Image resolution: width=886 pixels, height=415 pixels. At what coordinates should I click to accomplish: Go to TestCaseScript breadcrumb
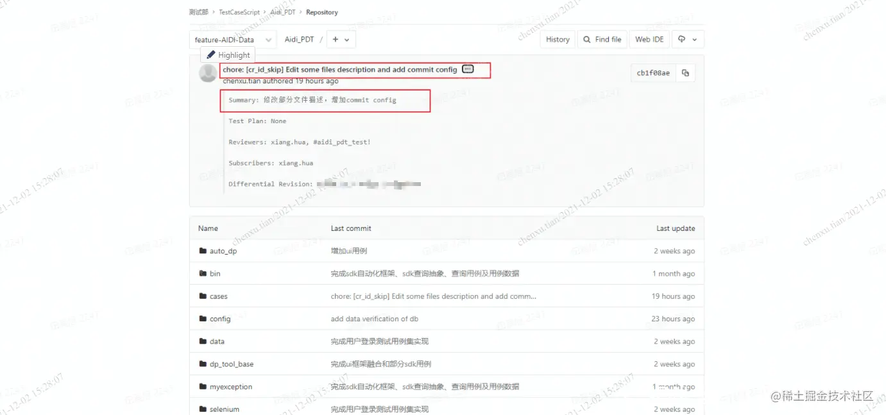[239, 12]
